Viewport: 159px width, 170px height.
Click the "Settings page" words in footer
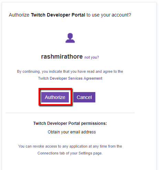click(91, 153)
